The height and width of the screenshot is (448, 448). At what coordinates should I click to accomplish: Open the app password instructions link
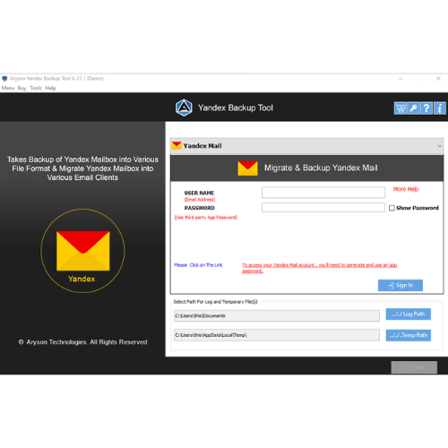pos(320,268)
